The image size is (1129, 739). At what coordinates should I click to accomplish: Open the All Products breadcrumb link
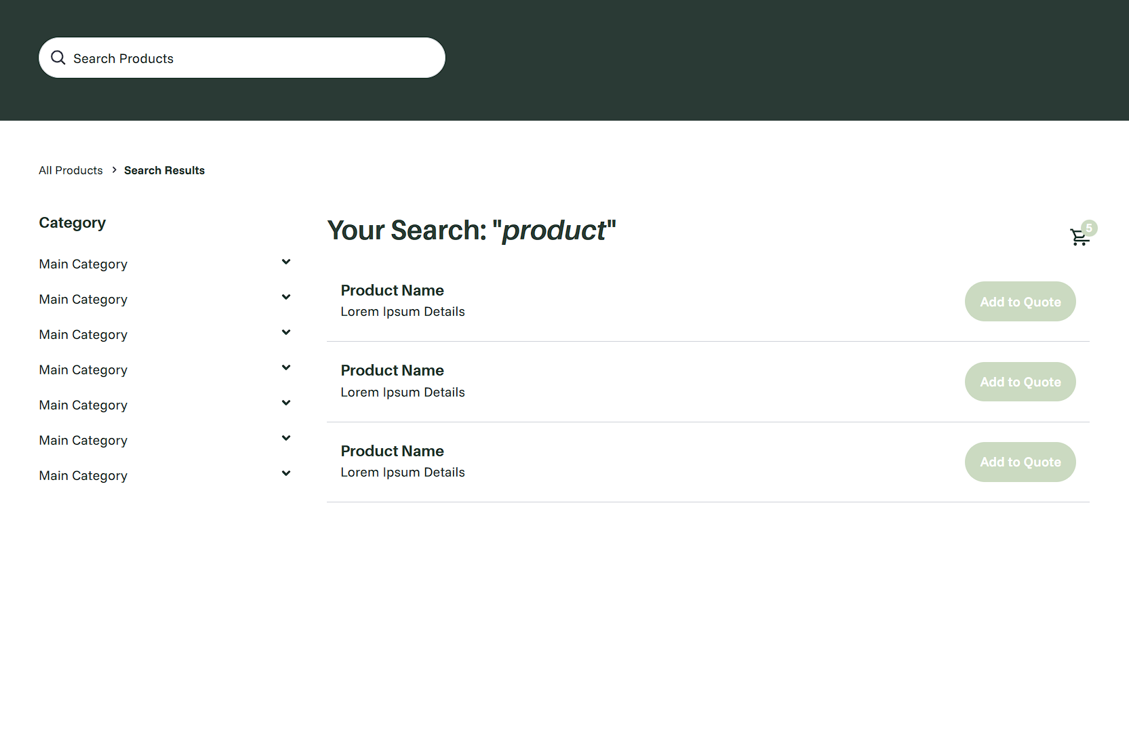tap(71, 170)
